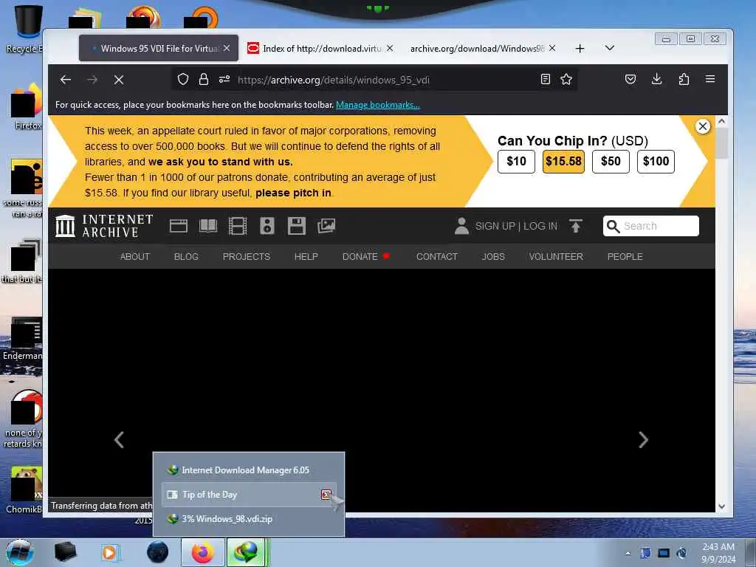756x567 pixels.
Task: Open the Firefox downloads panel arrow
Action: click(656, 79)
